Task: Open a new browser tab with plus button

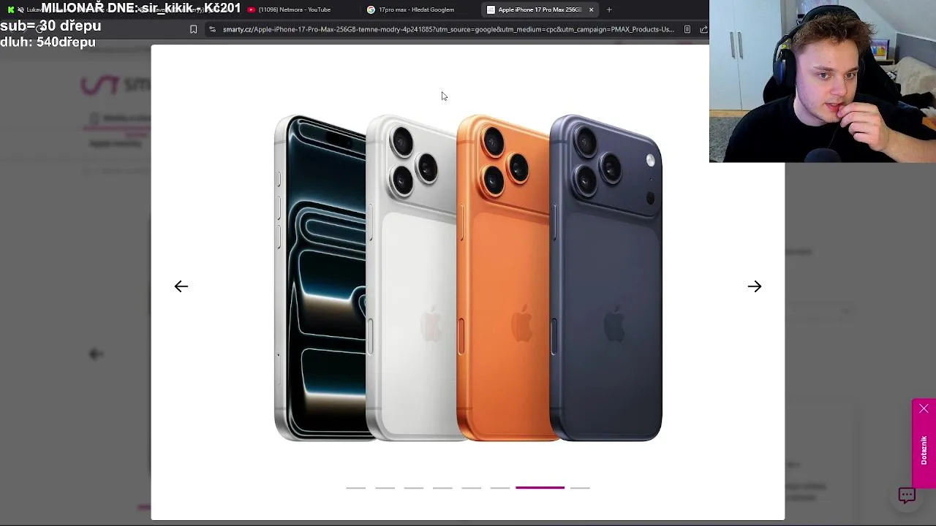Action: pos(609,9)
